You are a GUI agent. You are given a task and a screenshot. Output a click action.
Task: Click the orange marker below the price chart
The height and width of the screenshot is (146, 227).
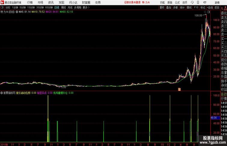click(x=179, y=89)
